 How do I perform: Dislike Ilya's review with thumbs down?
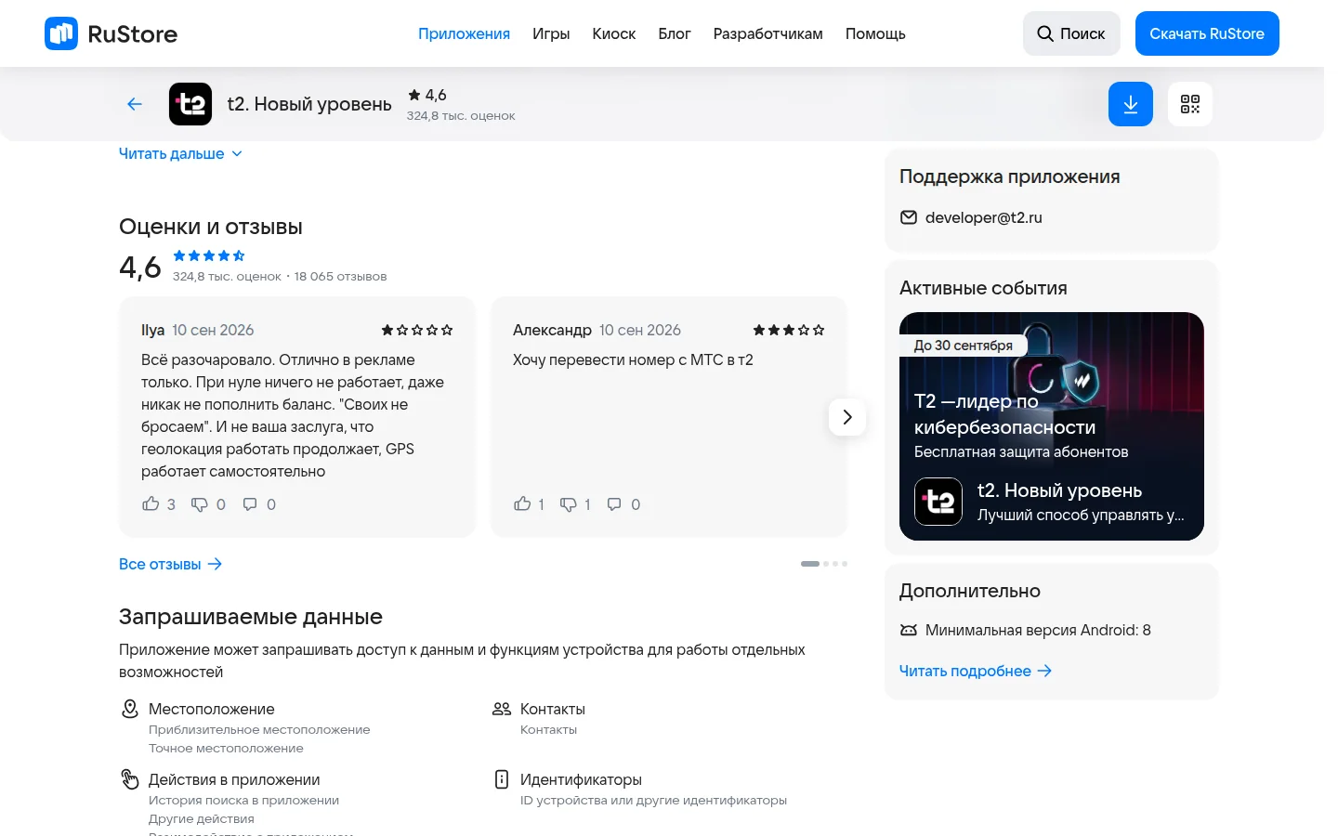coord(200,504)
